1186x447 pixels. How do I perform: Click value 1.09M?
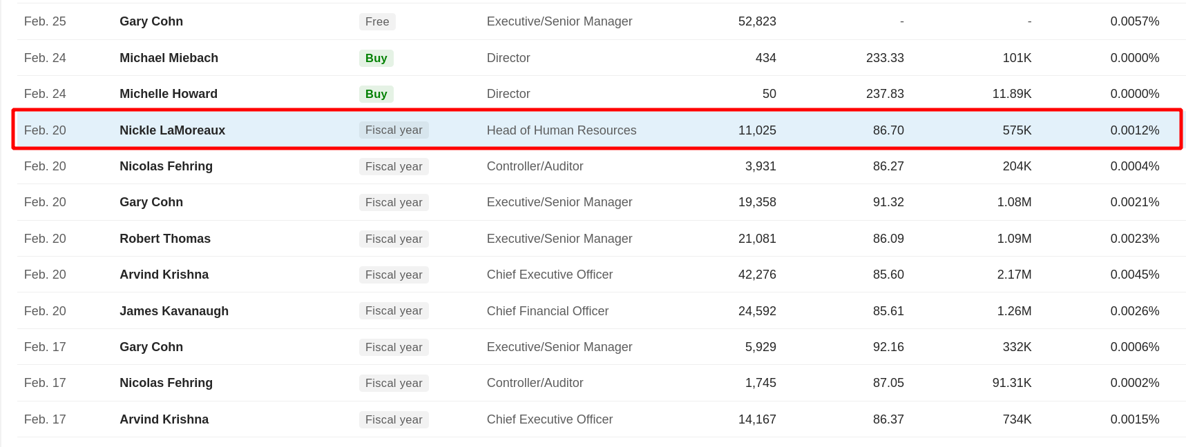(1014, 239)
